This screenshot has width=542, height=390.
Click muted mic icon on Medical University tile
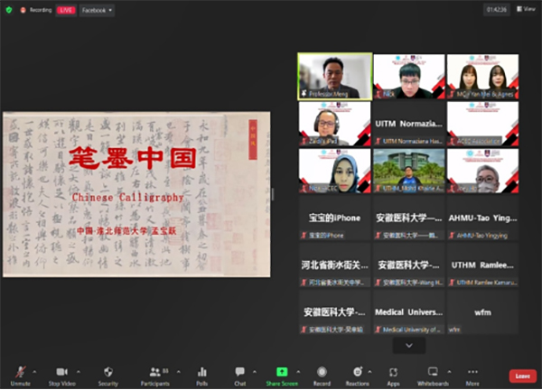click(378, 330)
